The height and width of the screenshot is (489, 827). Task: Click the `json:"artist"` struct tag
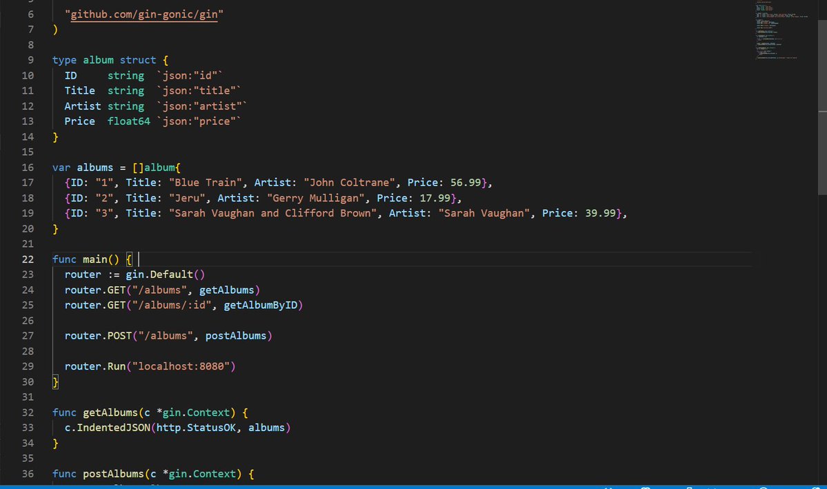pos(202,106)
